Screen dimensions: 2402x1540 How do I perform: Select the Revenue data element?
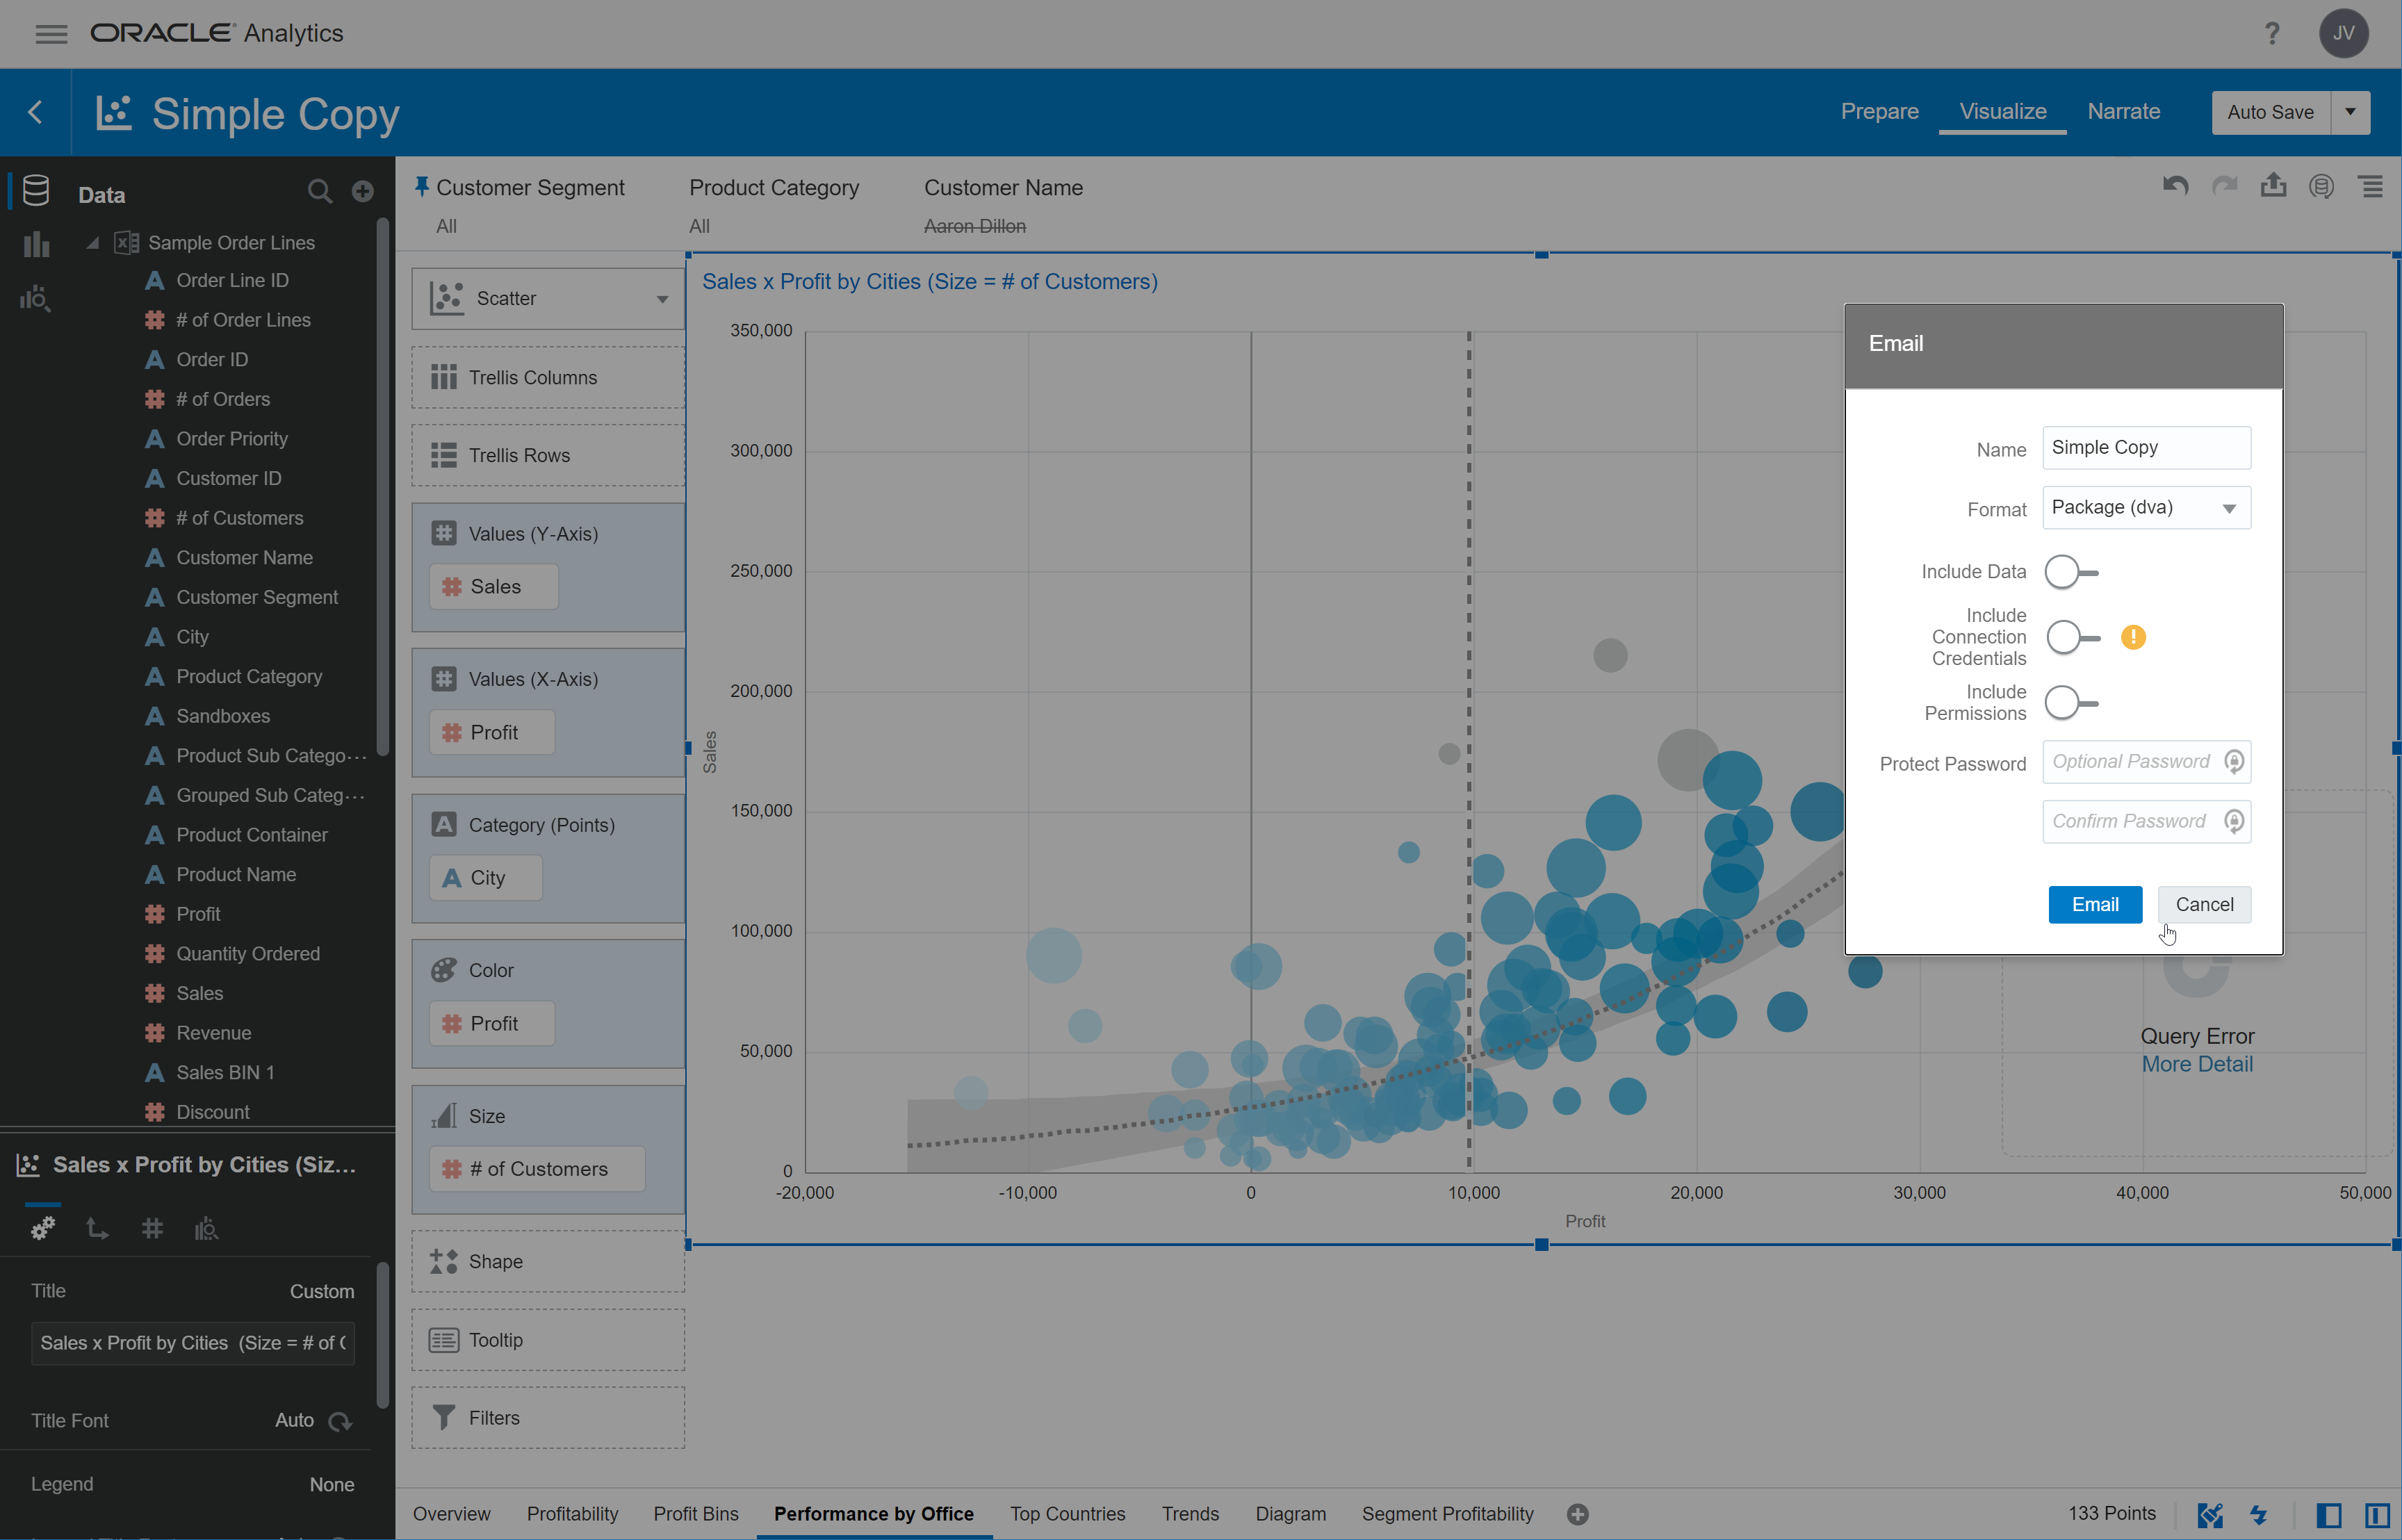pyautogui.click(x=213, y=1033)
